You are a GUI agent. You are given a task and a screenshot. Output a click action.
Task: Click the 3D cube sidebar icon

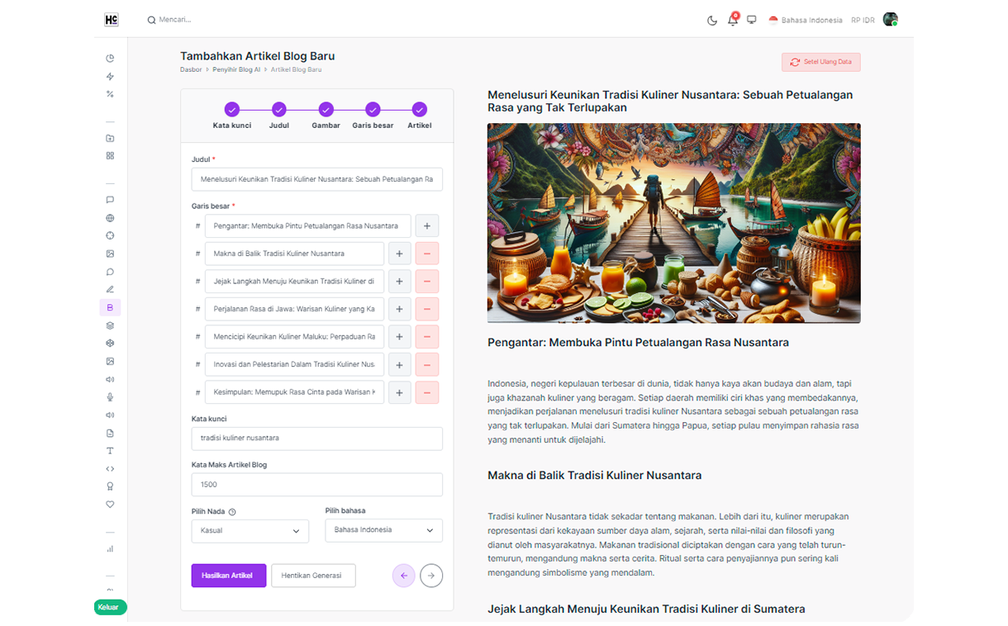[x=110, y=344]
